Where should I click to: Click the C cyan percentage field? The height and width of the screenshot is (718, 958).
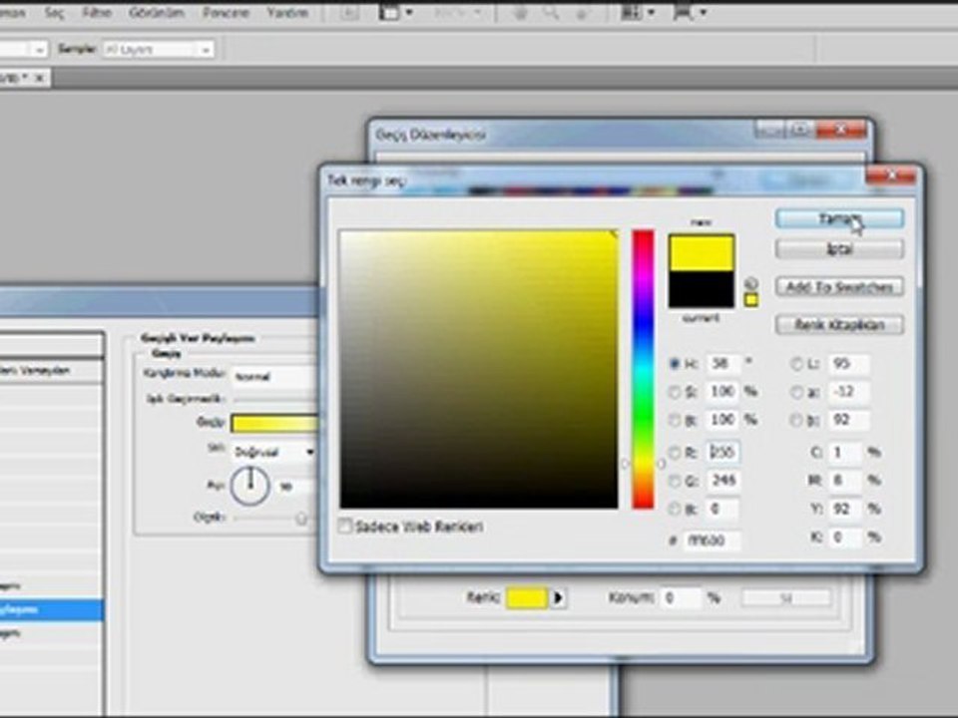[844, 453]
